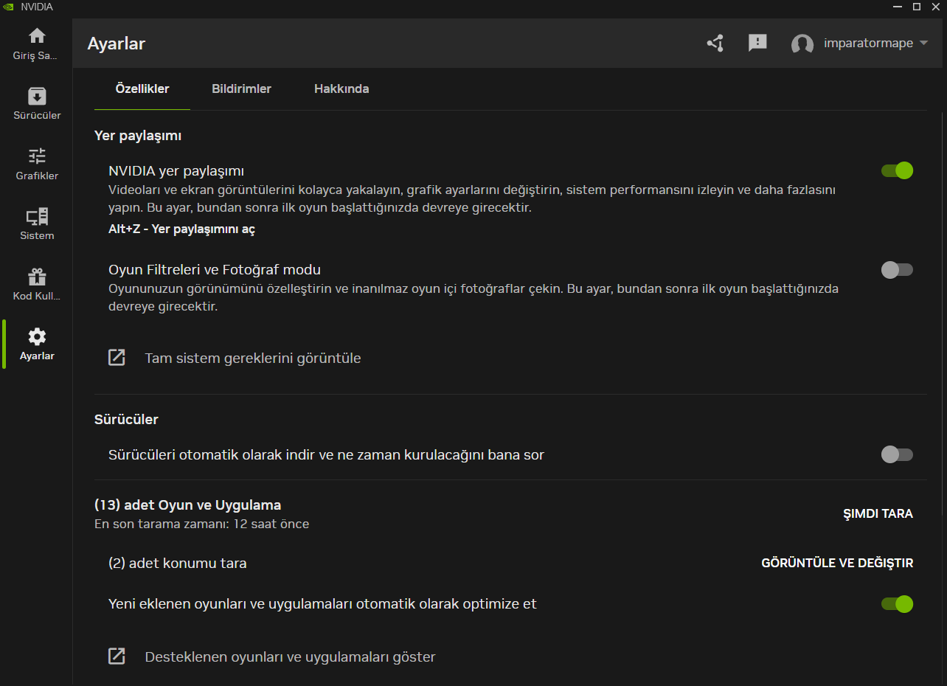Click the Ayarlar page title
947x686 pixels.
pyautogui.click(x=117, y=44)
